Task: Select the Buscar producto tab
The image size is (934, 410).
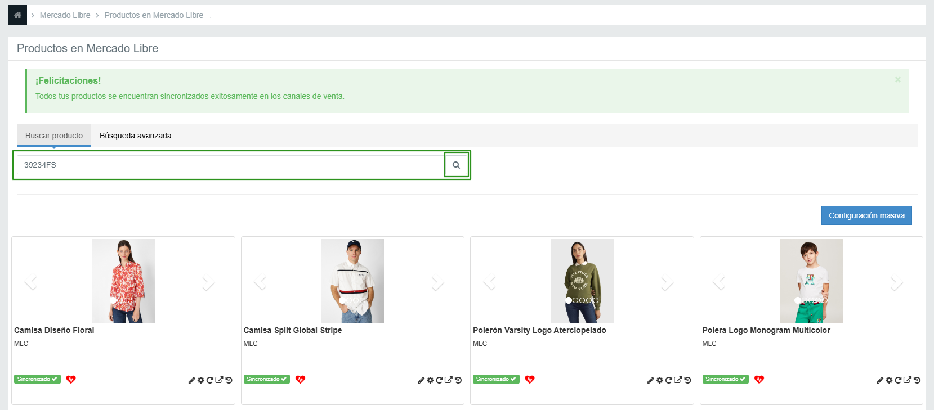Action: (x=54, y=136)
